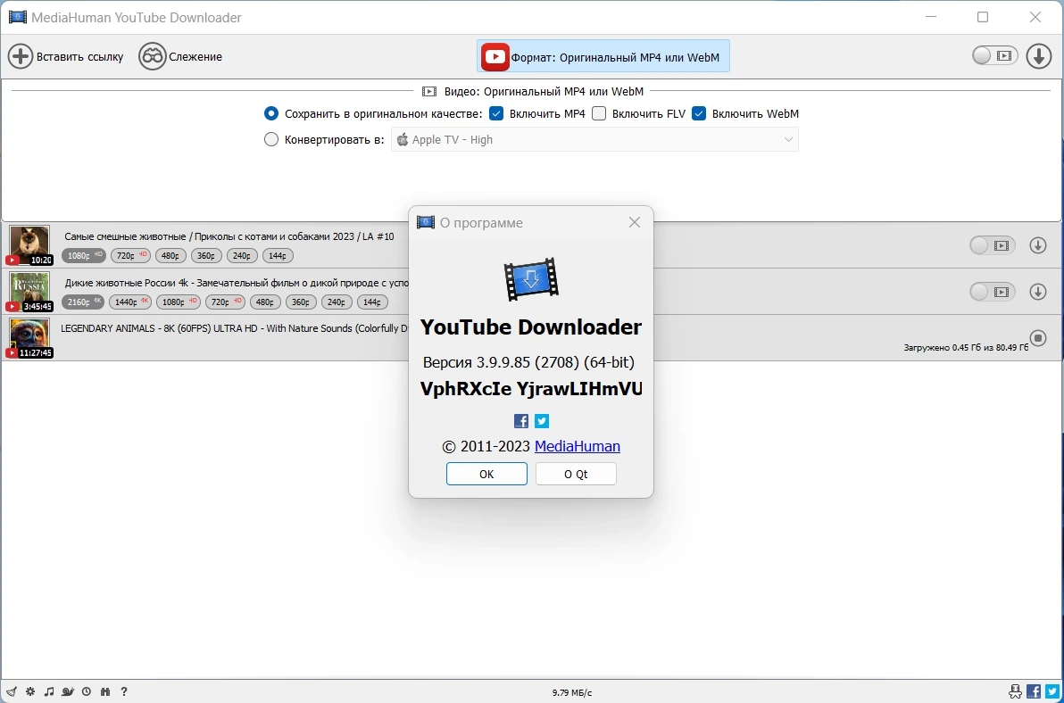
Task: Click the clock history icon in status bar
Action: (x=87, y=691)
